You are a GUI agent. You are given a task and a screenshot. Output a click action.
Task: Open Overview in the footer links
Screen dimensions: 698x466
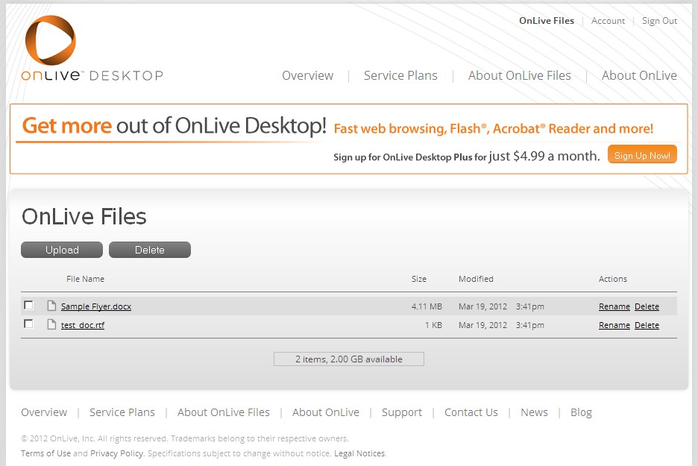coord(44,412)
